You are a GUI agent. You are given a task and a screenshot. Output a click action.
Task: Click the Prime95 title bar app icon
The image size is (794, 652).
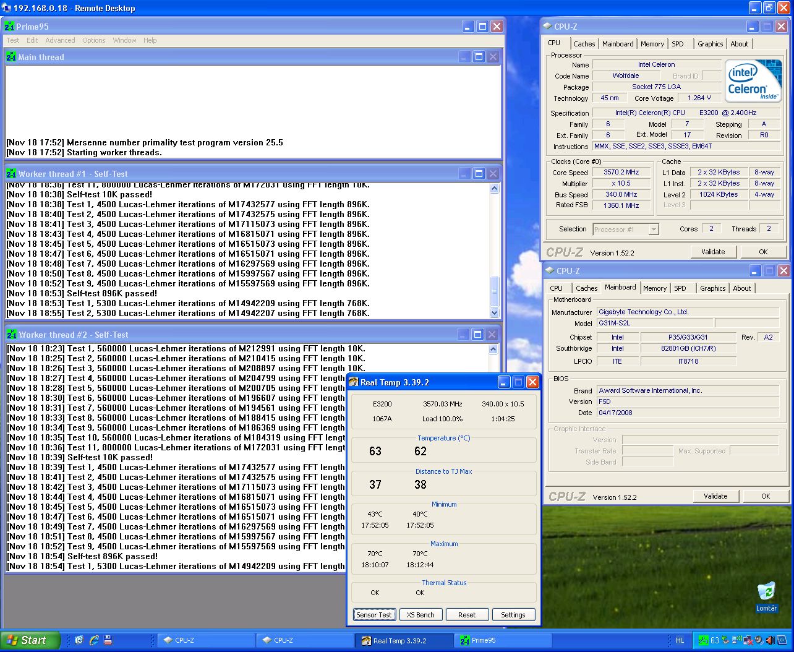tap(10, 27)
